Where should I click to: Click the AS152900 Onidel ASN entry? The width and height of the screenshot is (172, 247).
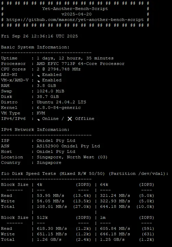[68, 146]
